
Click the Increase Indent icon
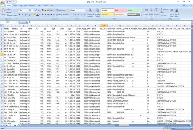pyautogui.click(x=54, y=15)
